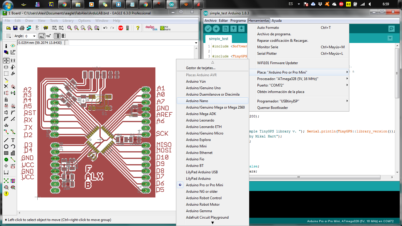
Task: Open the Angle dropdown in EAGLE
Action: point(34,36)
